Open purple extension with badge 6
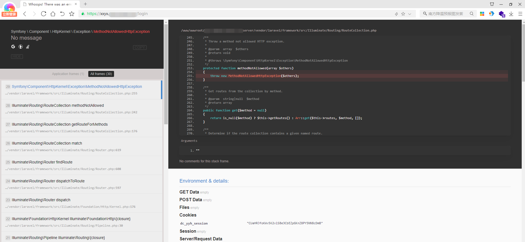525x242 pixels. (502, 14)
